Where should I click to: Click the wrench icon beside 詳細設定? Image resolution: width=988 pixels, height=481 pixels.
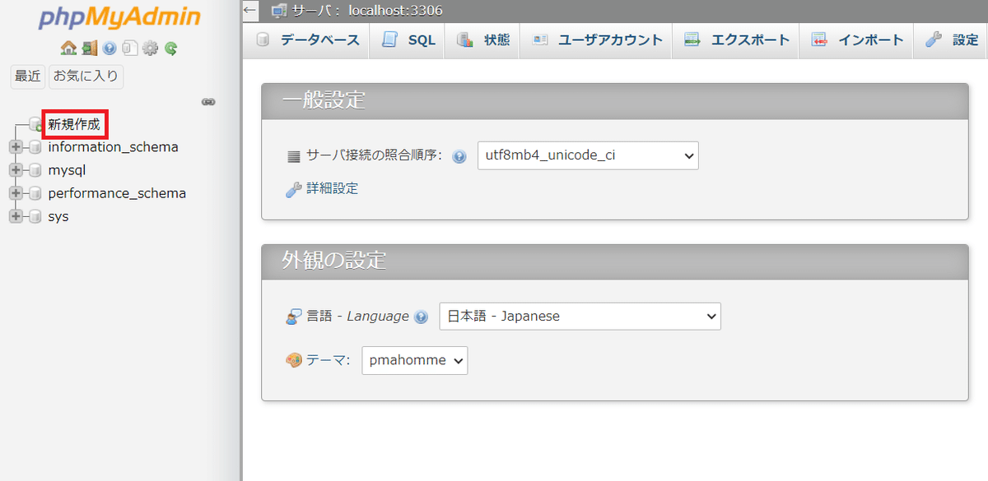[294, 189]
